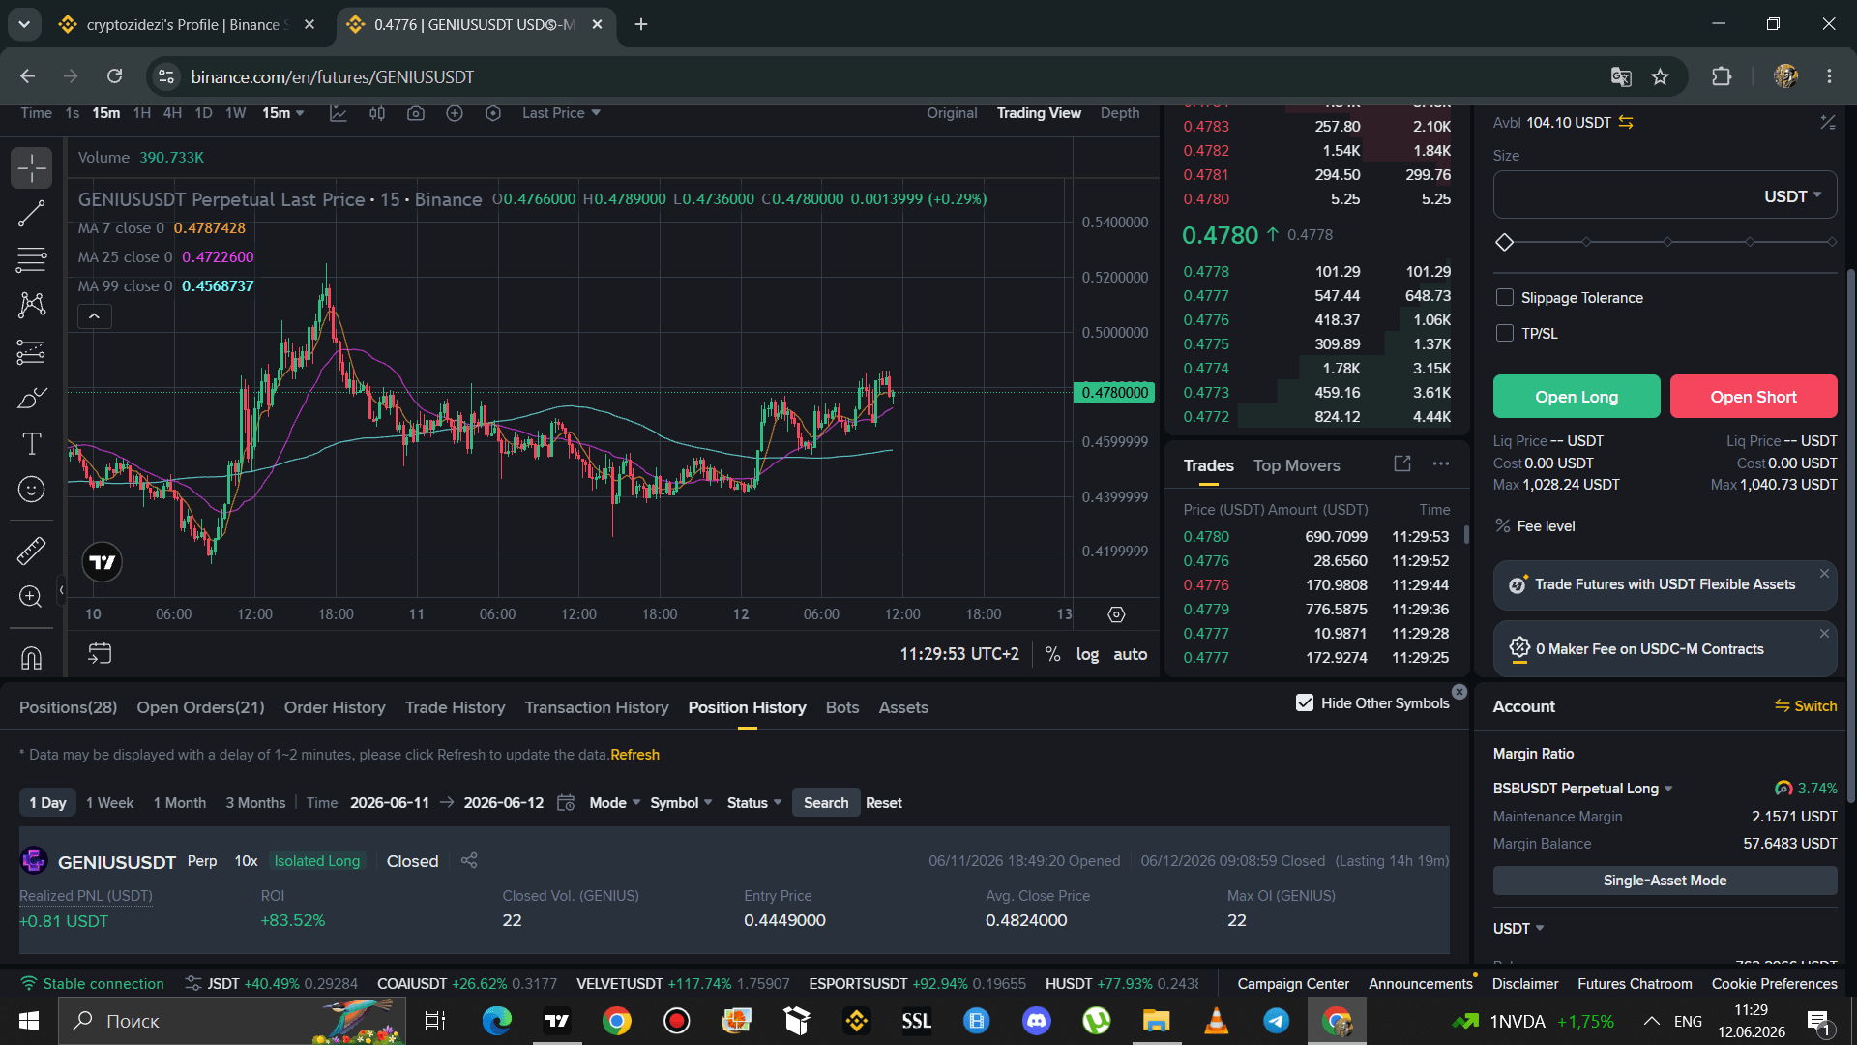
Task: Toggle log scale on chart
Action: [x=1087, y=654]
